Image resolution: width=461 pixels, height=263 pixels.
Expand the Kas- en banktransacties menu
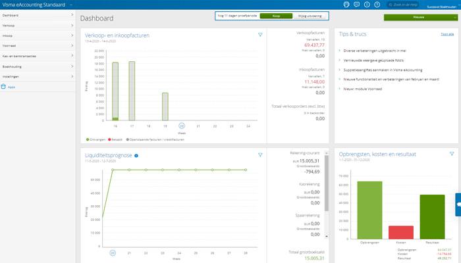pos(38,56)
